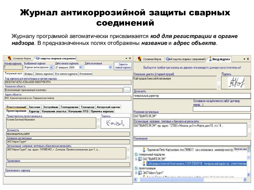Click left window tab-list dropdown arrow
This screenshot has height=190, width=254.
pos(126,58)
